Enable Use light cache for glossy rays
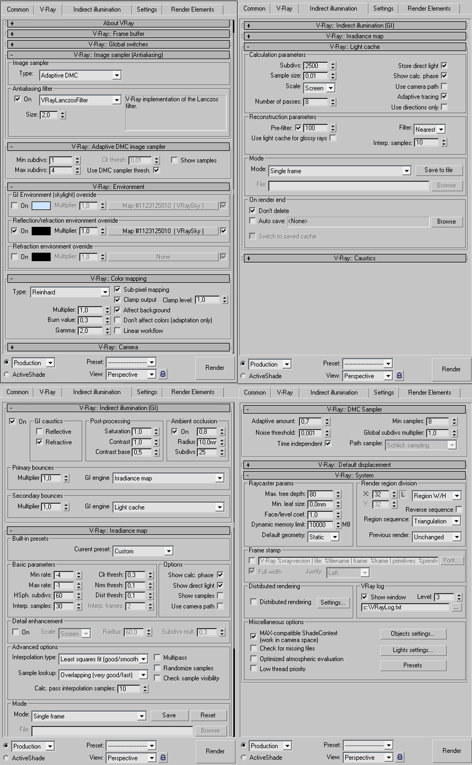Screen dimensions: 472x765 click(333, 138)
